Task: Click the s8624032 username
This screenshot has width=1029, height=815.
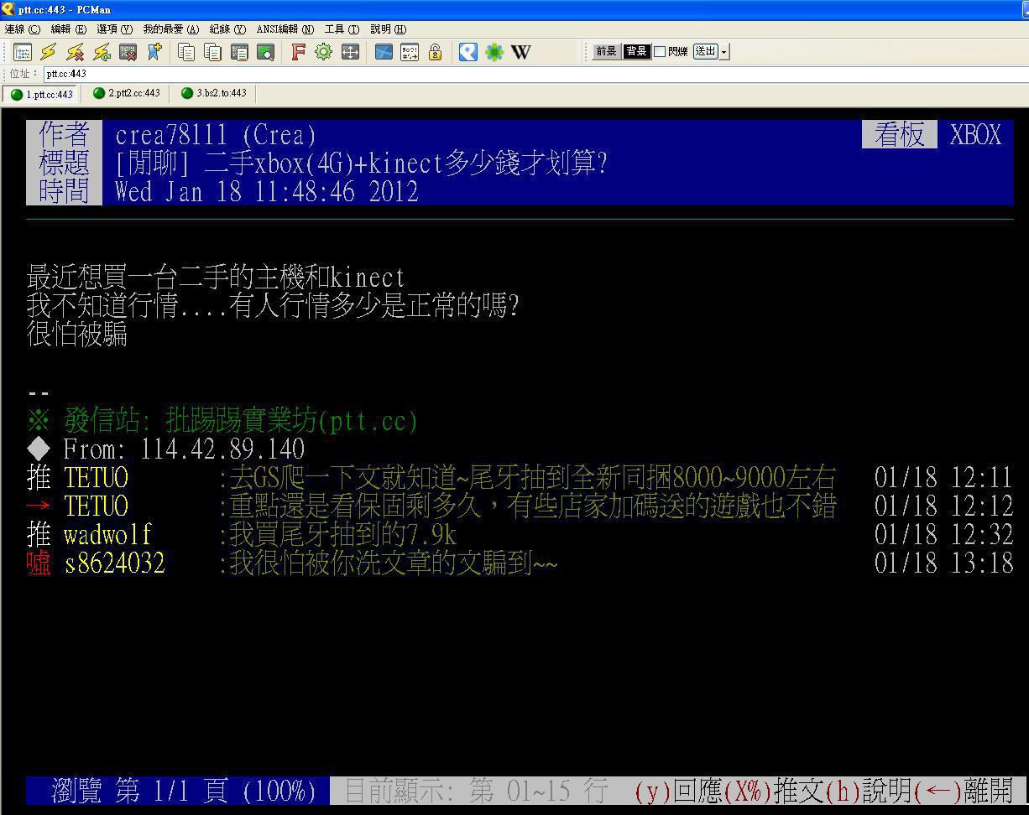Action: point(114,563)
